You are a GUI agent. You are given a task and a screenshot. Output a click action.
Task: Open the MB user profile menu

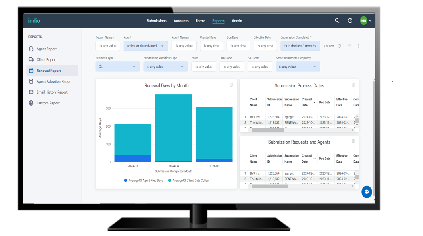365,21
